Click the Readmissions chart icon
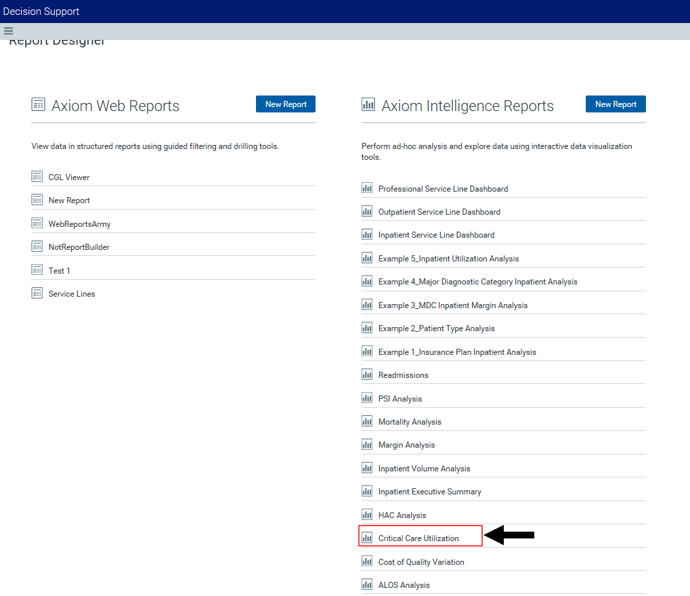This screenshot has height=596, width=690. coord(367,375)
